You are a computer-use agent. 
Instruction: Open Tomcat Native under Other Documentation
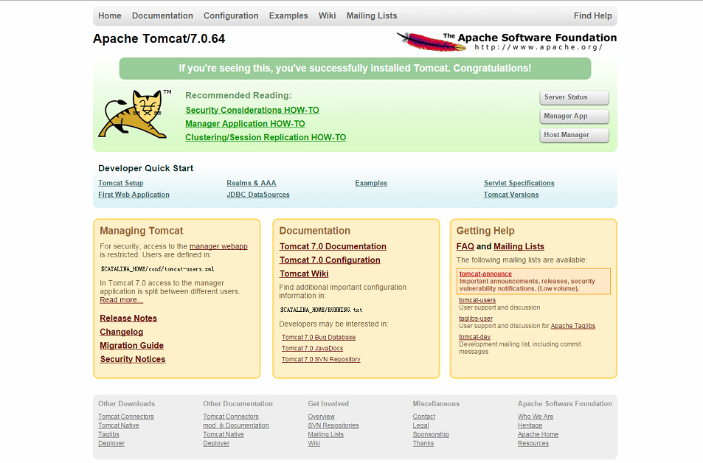(x=224, y=434)
